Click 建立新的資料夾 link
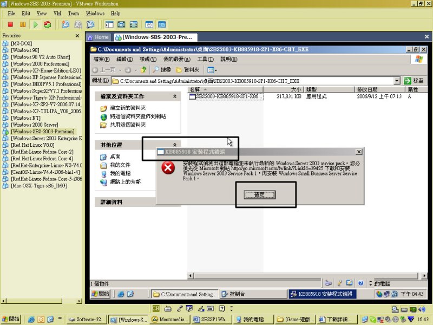Viewport: 433px width, 325px height. [128, 108]
